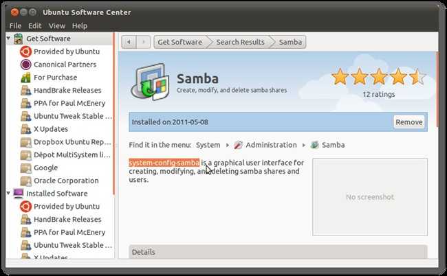Select Oracle Corporation software source
Image resolution: width=447 pixels, height=276 pixels.
(x=66, y=181)
